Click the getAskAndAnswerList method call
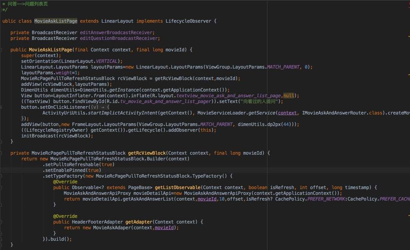 coord(148,199)
